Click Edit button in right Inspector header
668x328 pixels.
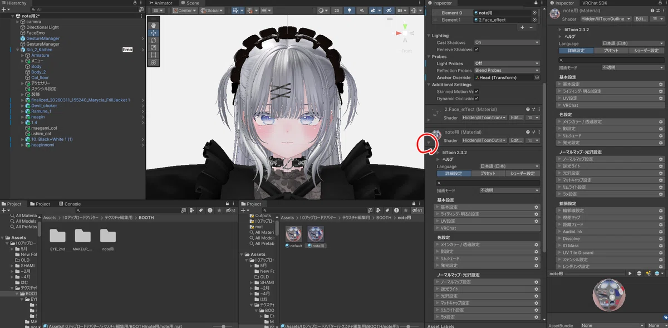tap(641, 19)
